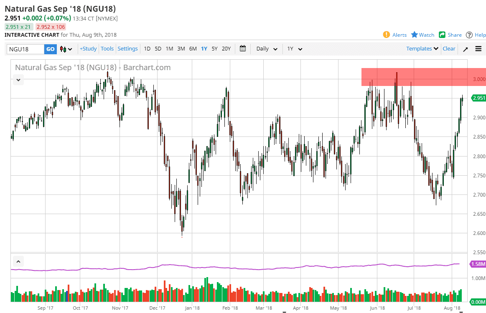Select the 1D time range
The image size is (486, 313).
pos(147,48)
